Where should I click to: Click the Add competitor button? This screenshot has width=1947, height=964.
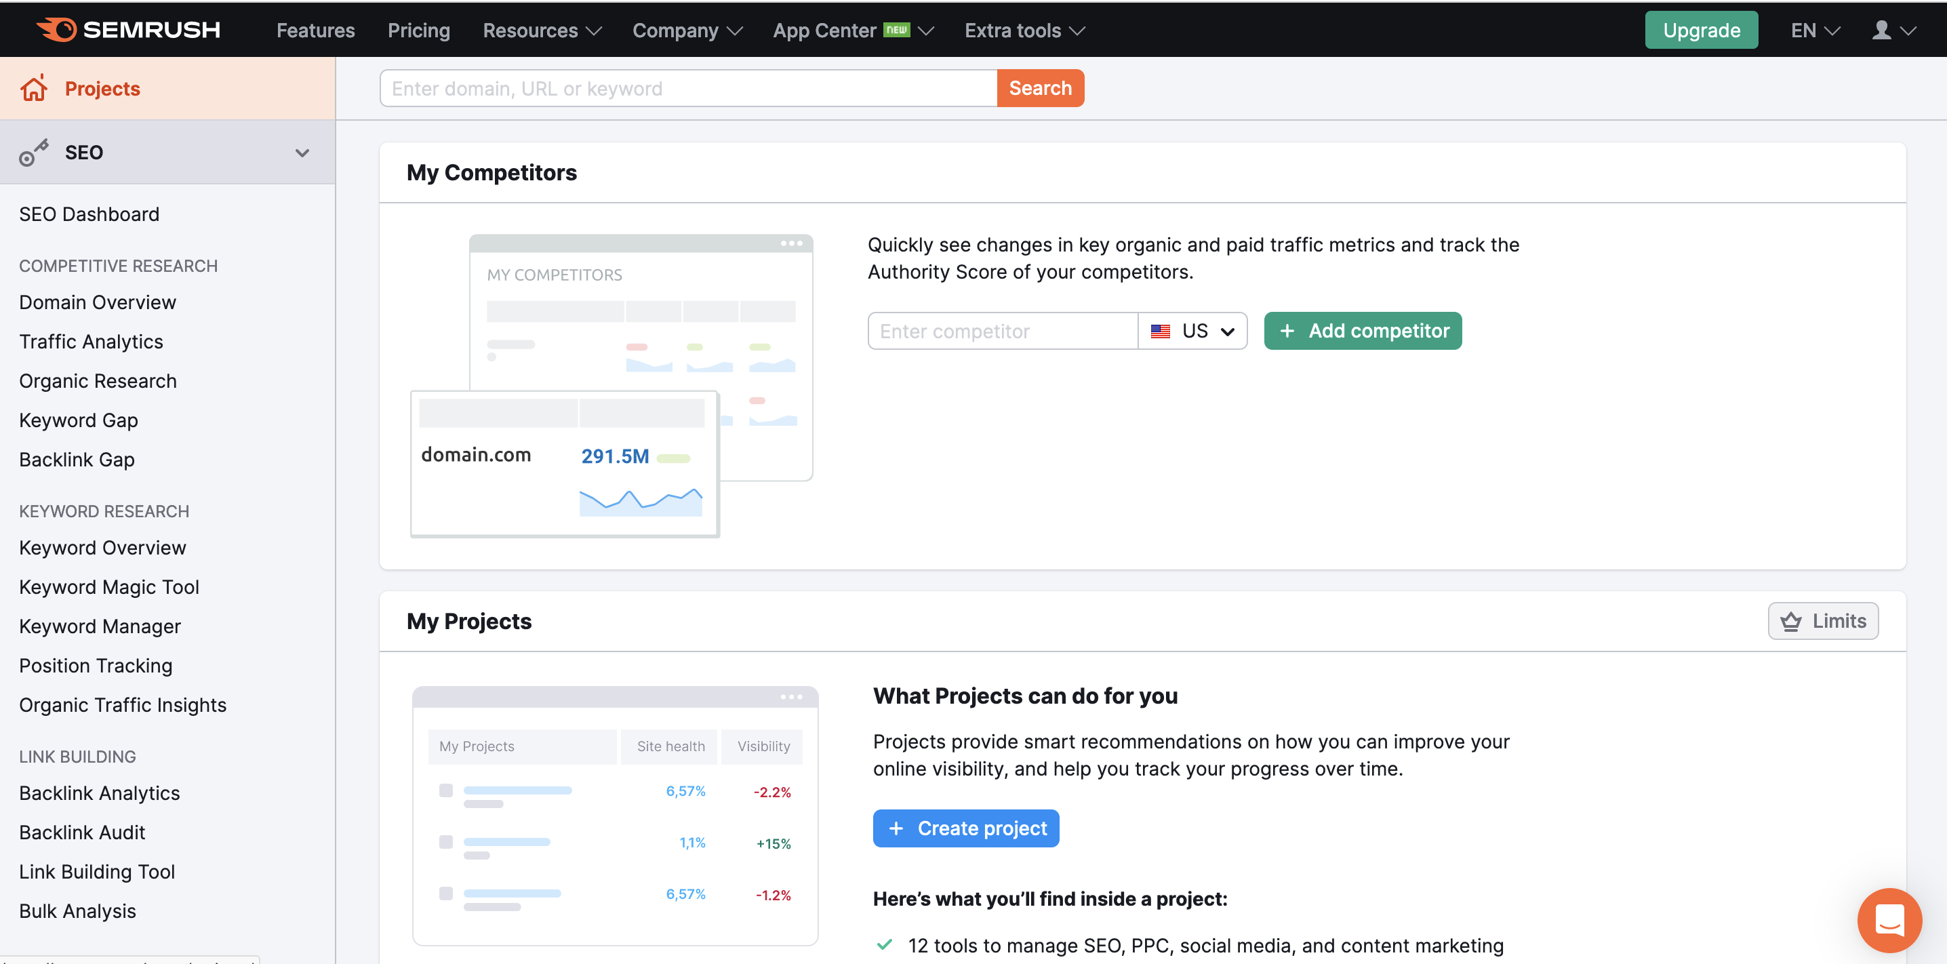coord(1363,331)
